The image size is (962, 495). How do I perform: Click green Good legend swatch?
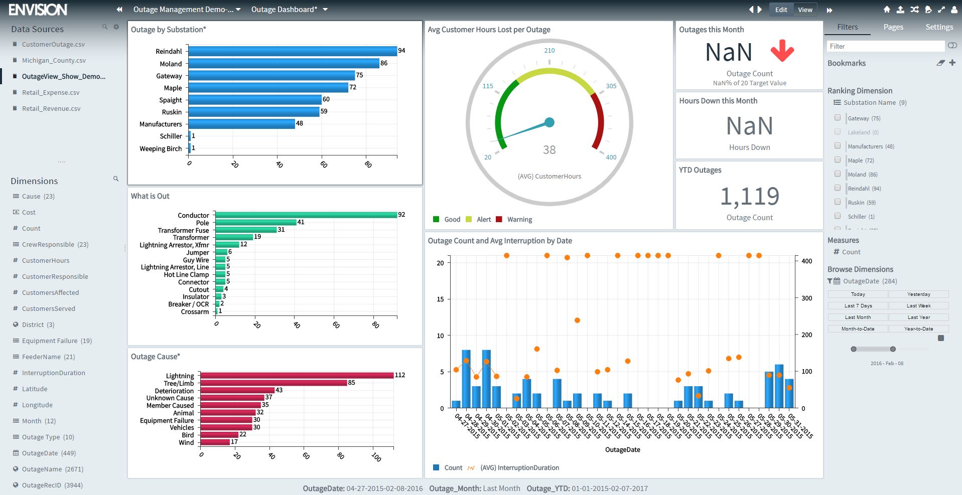click(436, 219)
